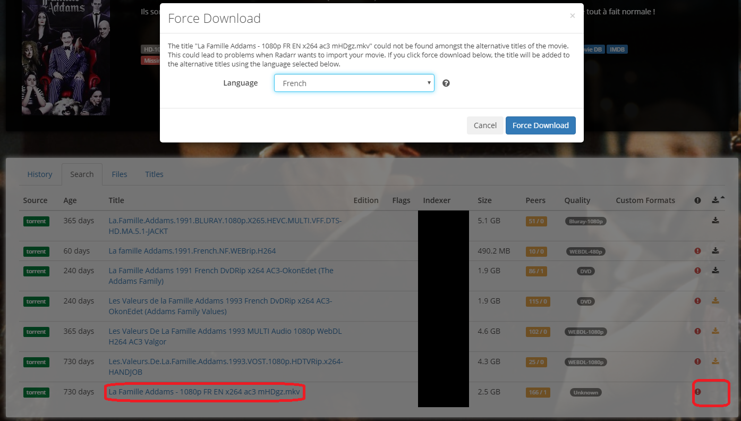Click the 5.1 GB size cell
The image size is (741, 421).
[489, 221]
